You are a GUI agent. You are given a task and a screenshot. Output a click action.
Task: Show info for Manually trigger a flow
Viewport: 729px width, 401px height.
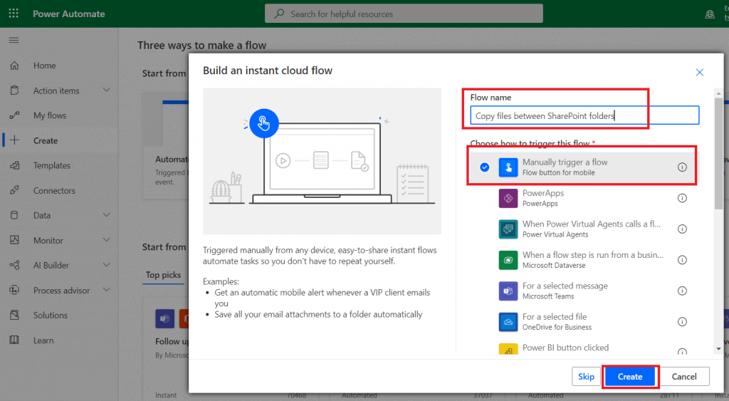tap(682, 167)
